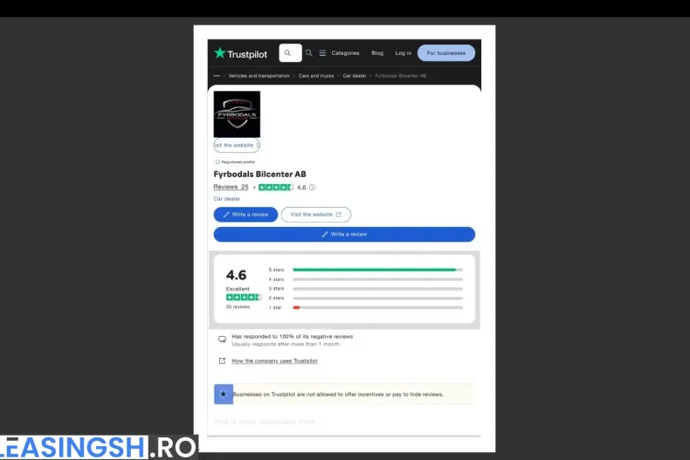The image size is (690, 460).
Task: Open How the company uses Trustpilot
Action: [x=274, y=360]
